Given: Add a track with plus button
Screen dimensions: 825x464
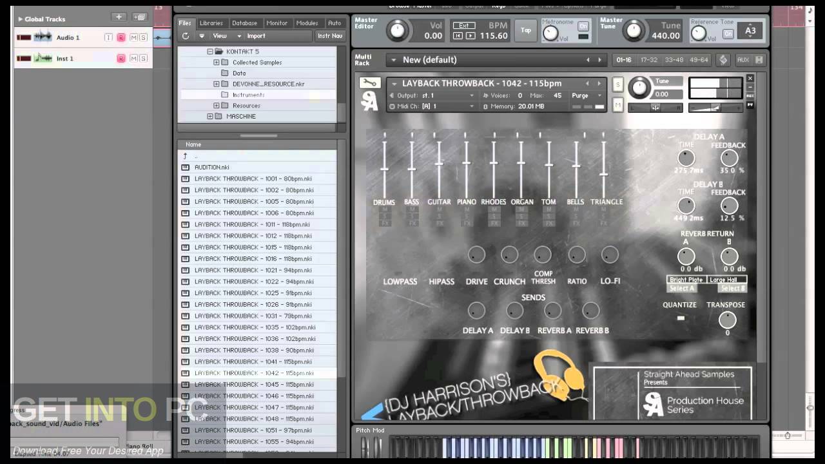Looking at the screenshot, I should (x=119, y=17).
